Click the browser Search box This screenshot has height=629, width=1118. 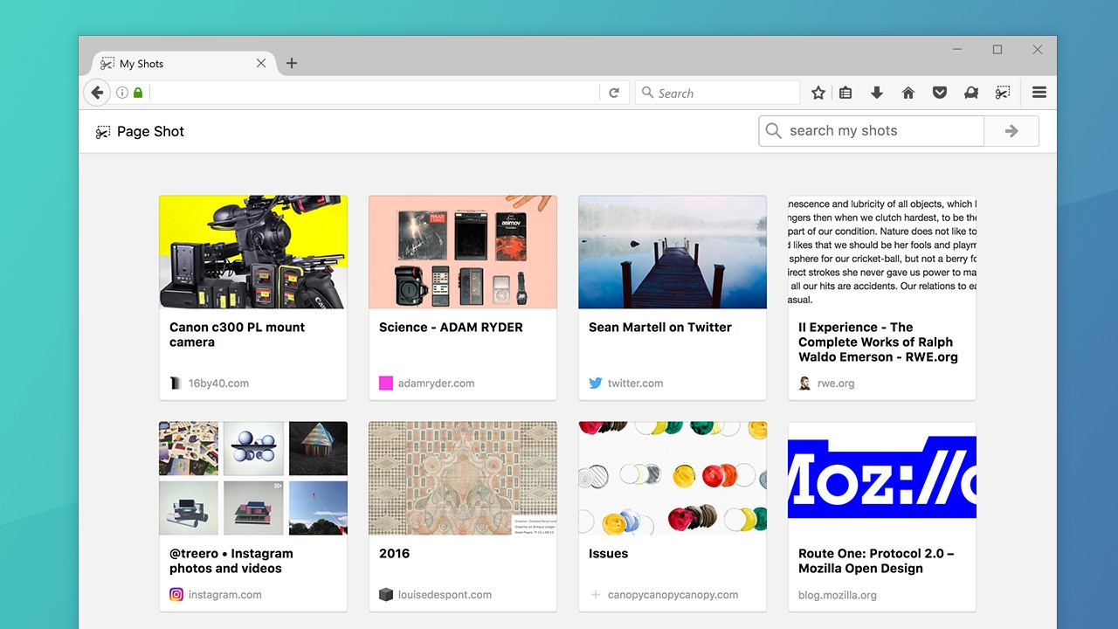coord(721,93)
